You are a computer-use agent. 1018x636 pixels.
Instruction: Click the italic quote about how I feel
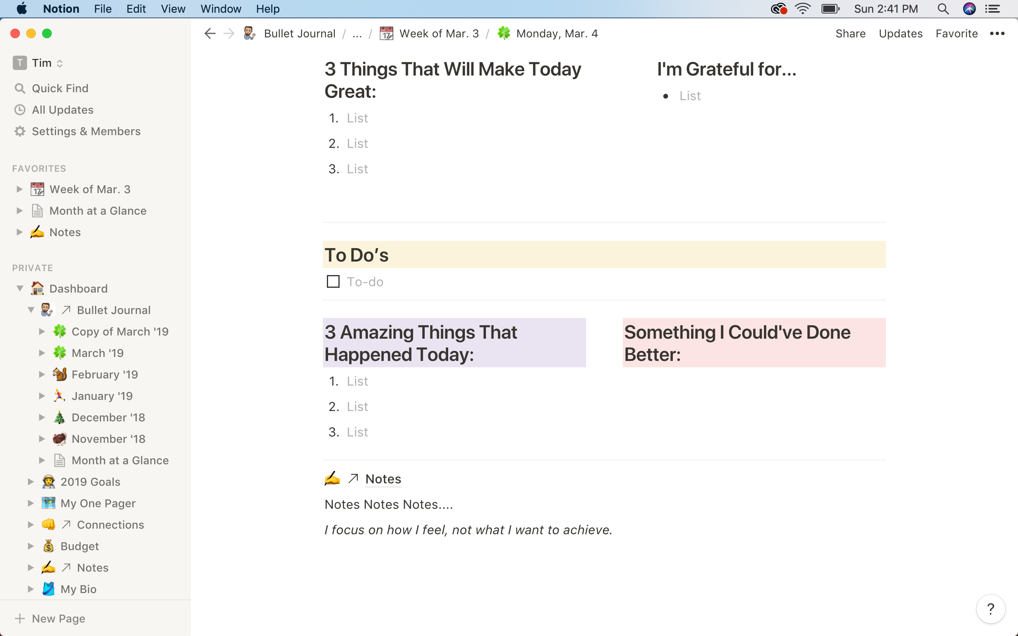(468, 530)
